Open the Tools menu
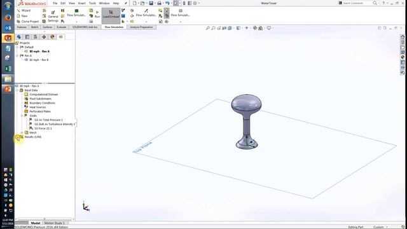Viewport: 407px width, 229px height. [92, 3]
